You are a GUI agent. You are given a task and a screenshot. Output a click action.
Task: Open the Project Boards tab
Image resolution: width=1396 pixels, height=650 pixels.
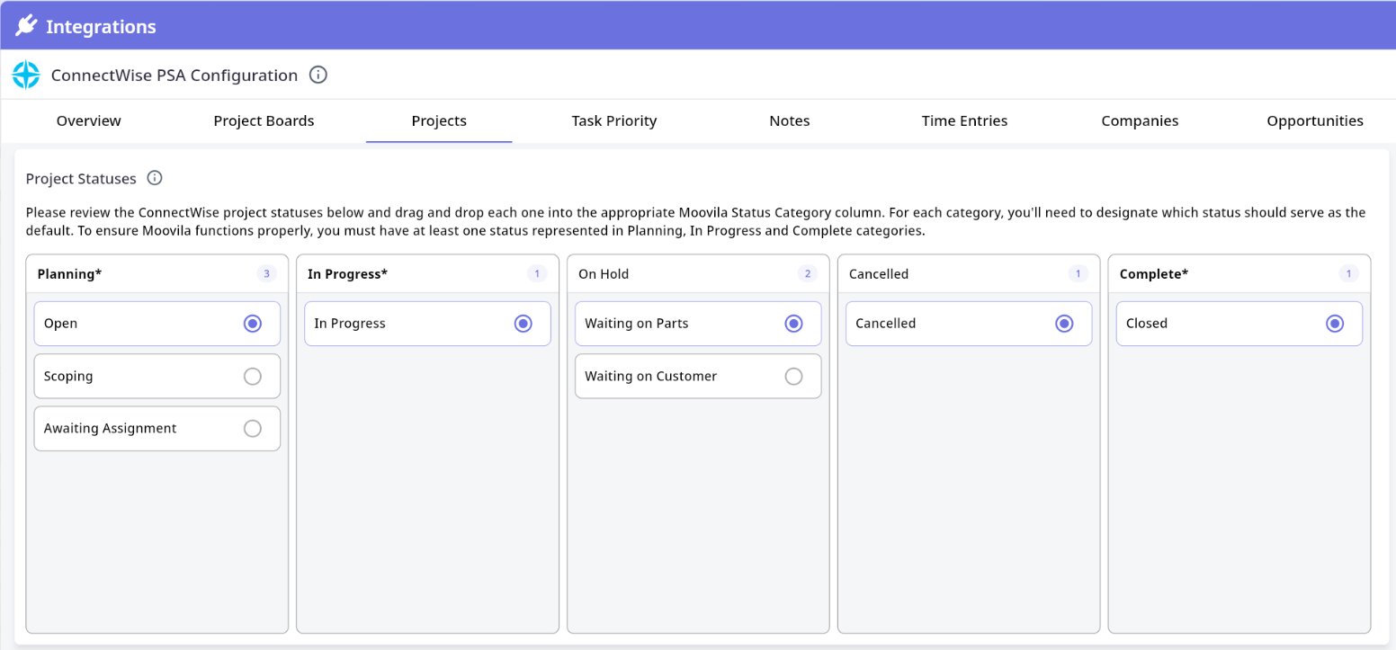264,120
